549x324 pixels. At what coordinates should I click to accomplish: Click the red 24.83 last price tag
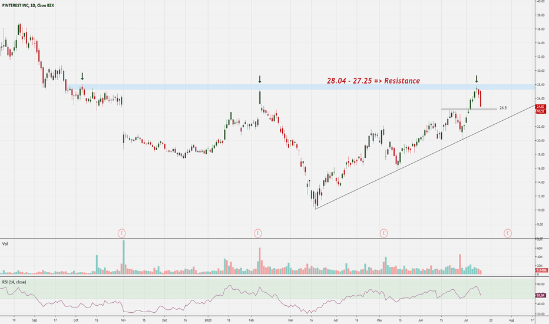coord(541,107)
